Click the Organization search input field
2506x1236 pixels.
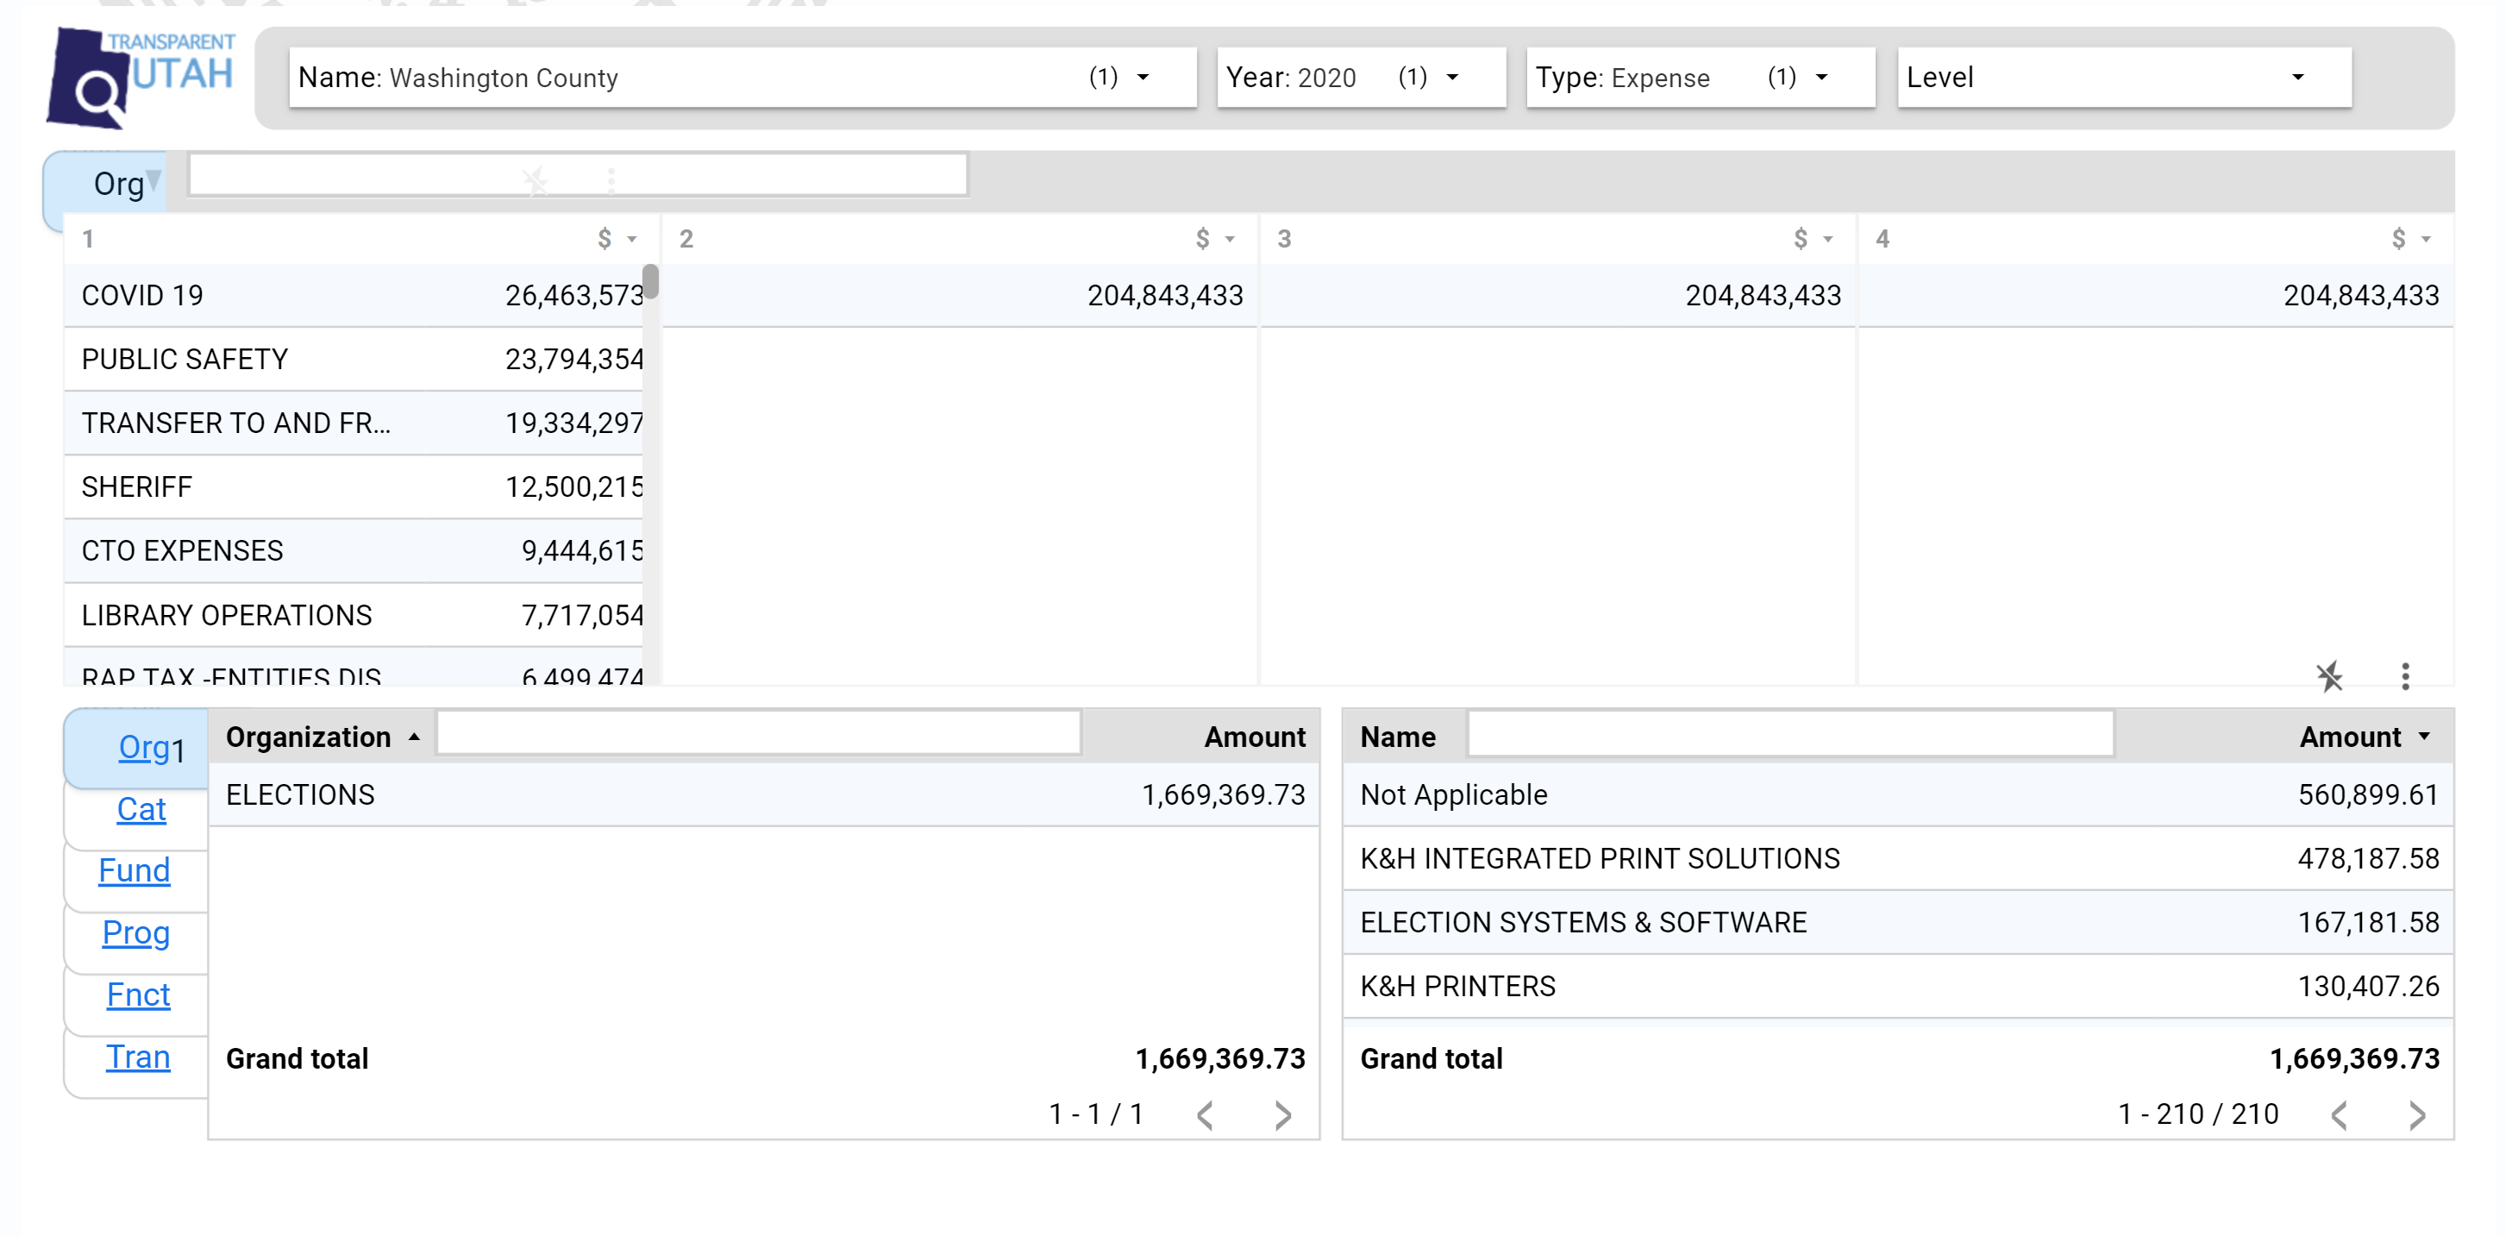(x=759, y=734)
